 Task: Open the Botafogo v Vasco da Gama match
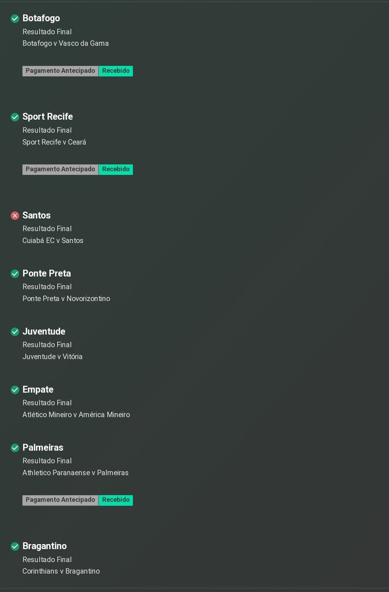[66, 43]
